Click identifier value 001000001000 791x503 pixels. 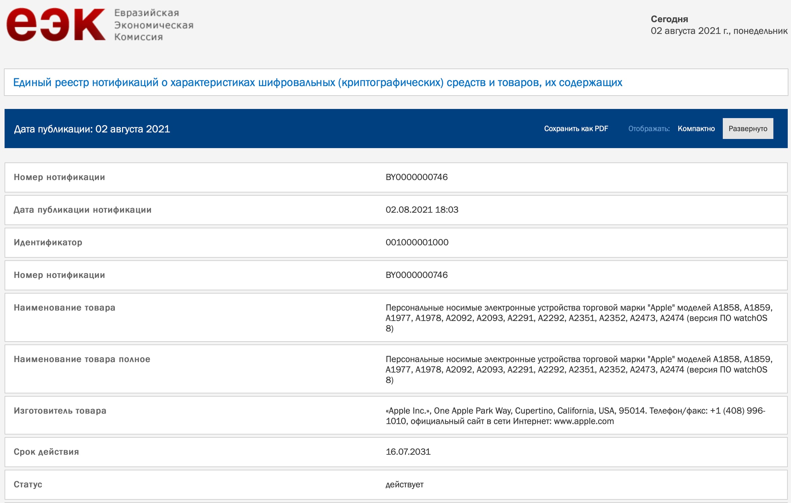416,242
